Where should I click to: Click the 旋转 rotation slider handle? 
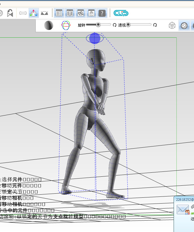[x=98, y=25]
